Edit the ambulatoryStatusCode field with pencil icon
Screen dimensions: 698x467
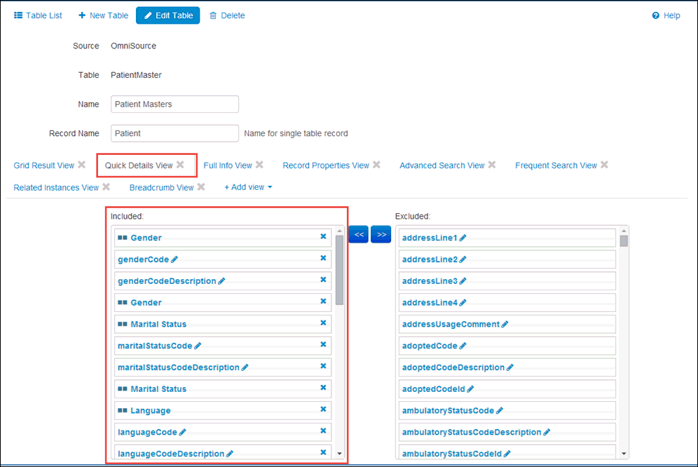point(500,411)
